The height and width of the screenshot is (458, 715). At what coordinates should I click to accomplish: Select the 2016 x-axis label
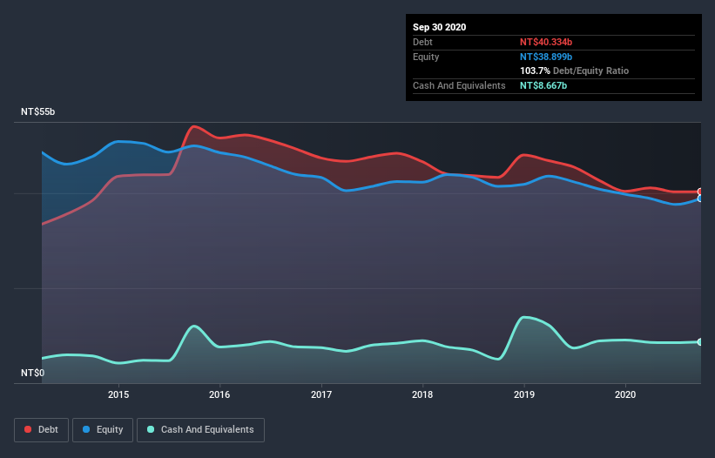[219, 394]
